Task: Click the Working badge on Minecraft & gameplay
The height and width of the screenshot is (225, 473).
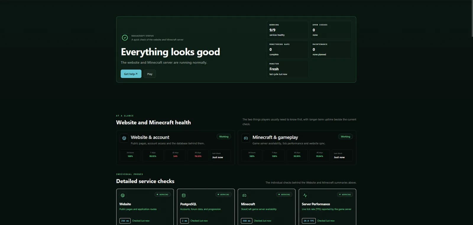Action: (345, 136)
